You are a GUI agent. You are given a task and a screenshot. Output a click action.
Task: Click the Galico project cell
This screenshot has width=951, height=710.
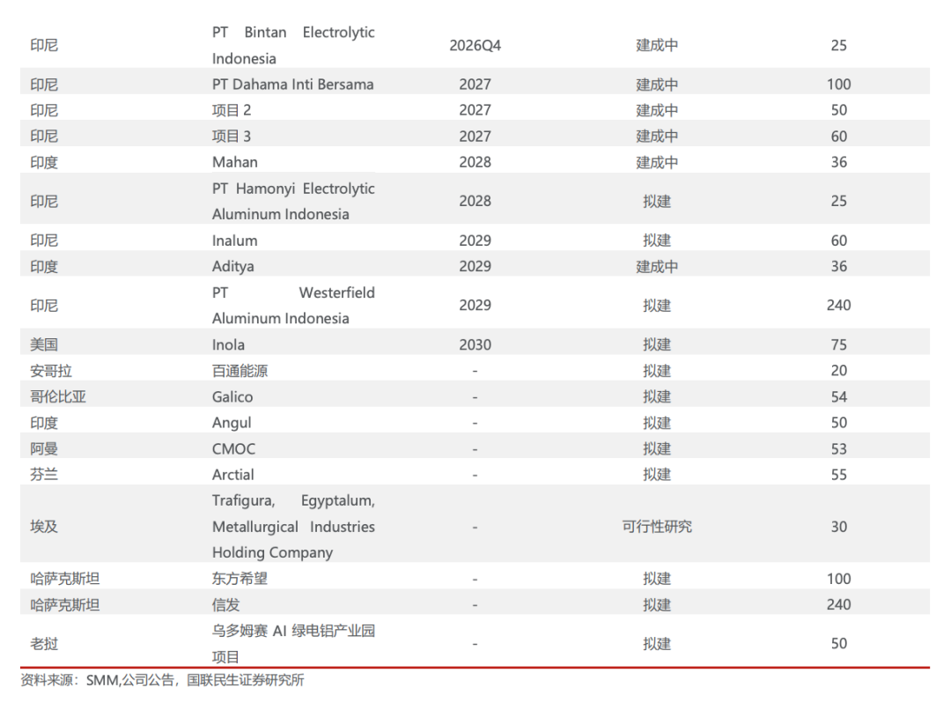click(x=232, y=397)
